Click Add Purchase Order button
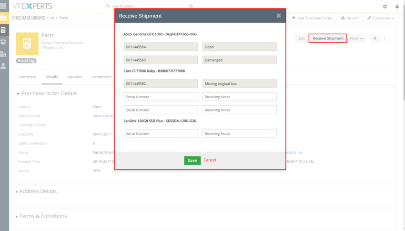 [x=312, y=18]
